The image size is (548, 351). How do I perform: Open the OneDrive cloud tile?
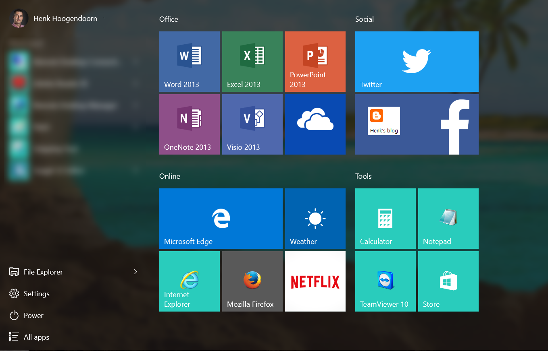(315, 124)
